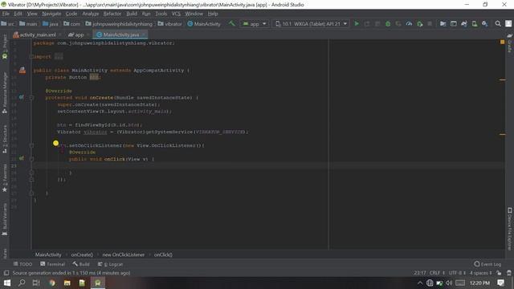Click warning marker on the error stripe near line 18
Viewport: 514px width, 289px height.
click(x=502, y=134)
